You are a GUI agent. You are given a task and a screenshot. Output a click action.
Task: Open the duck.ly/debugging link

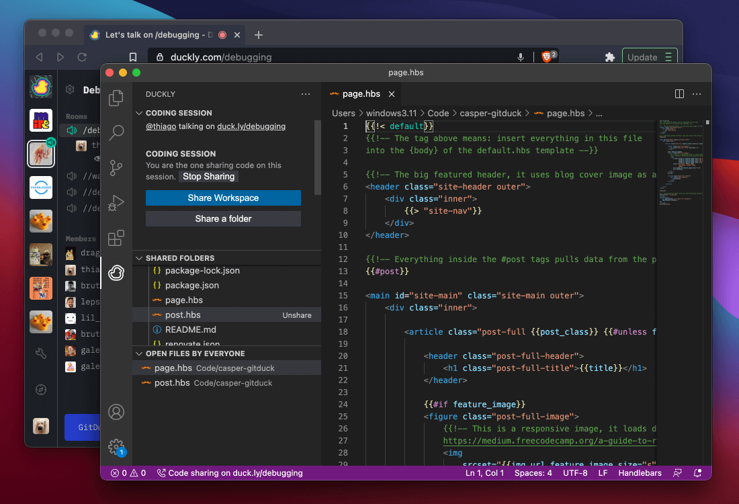(251, 126)
